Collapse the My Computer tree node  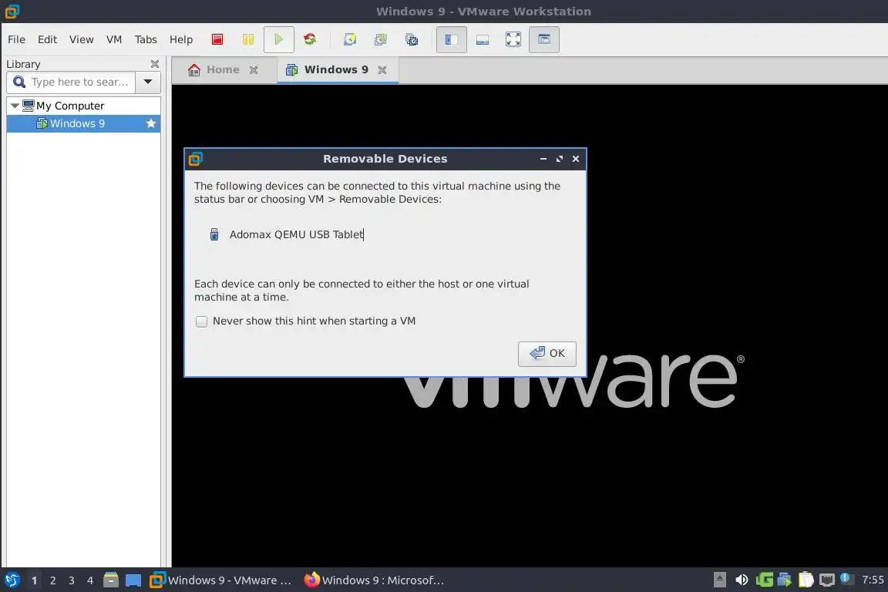point(15,106)
